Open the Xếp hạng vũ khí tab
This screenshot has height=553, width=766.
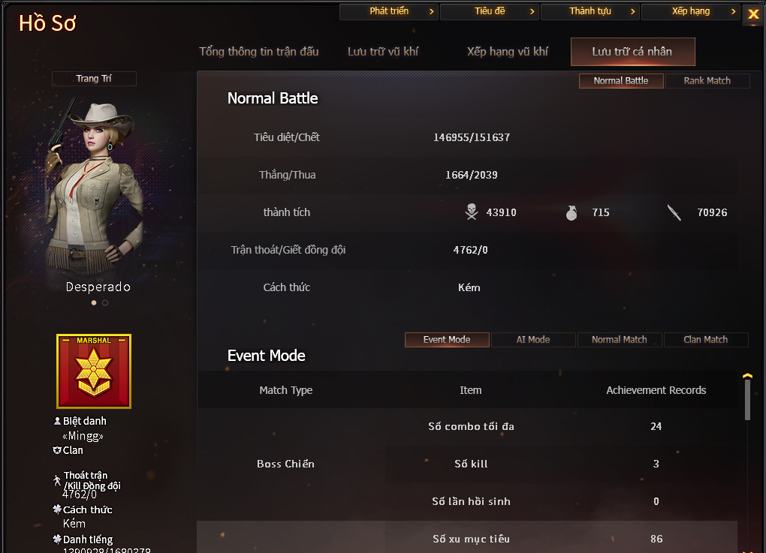click(x=508, y=51)
